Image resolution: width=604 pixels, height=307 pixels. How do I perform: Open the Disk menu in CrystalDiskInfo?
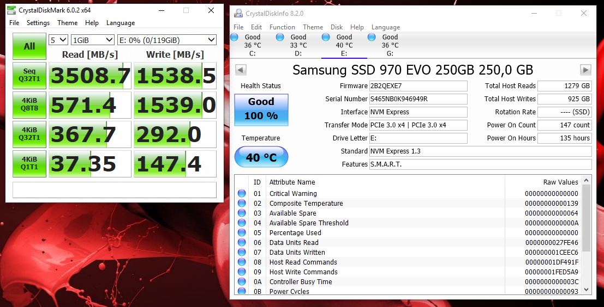(337, 27)
